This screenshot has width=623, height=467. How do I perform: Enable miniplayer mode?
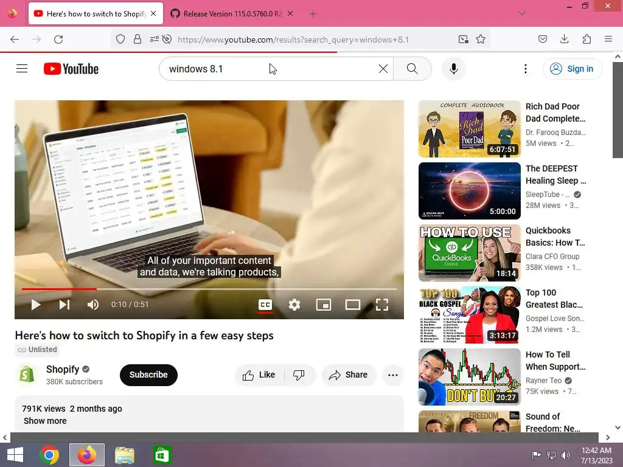point(324,305)
